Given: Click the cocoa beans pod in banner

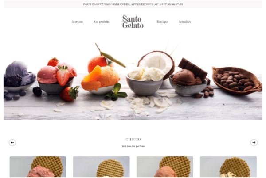Looking at the screenshot, I should tap(237, 80).
